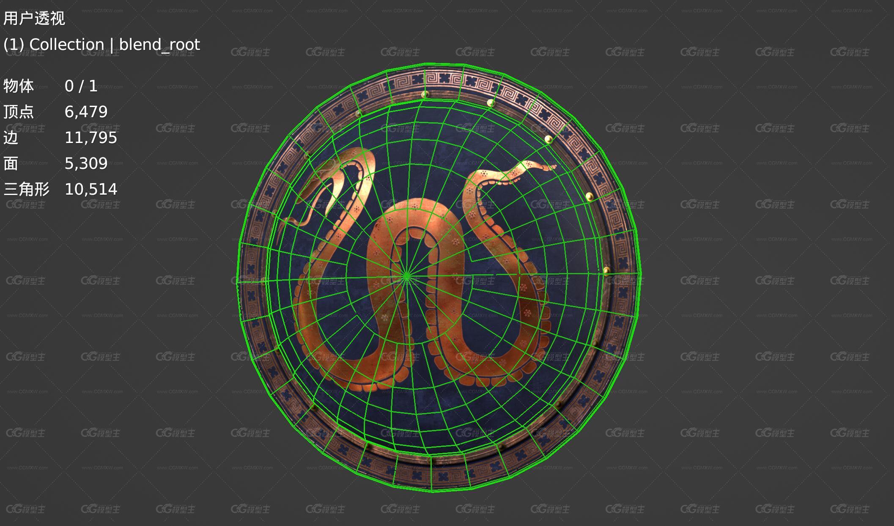Click the edge count '11,795'
894x526 pixels.
[91, 138]
